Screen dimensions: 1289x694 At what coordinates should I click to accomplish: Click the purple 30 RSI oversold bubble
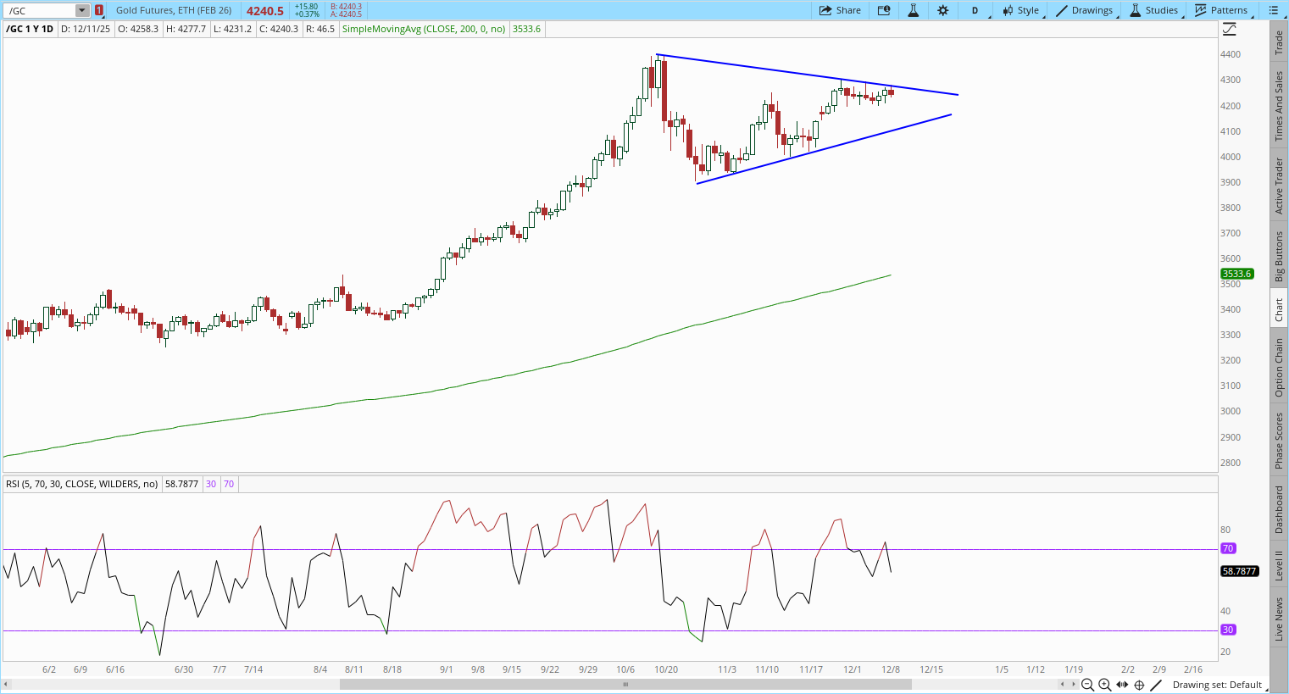(1228, 630)
